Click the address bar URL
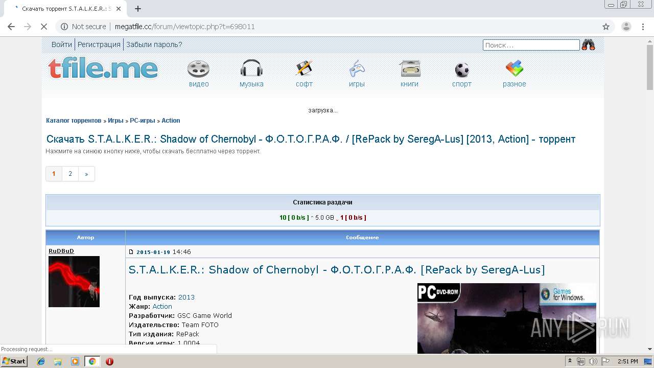The height and width of the screenshot is (368, 654). 185,27
